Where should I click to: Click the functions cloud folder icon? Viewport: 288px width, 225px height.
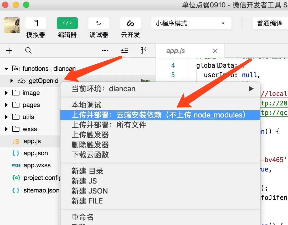coord(16,68)
